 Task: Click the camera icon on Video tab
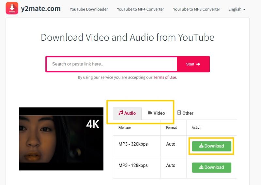pyautogui.click(x=150, y=113)
